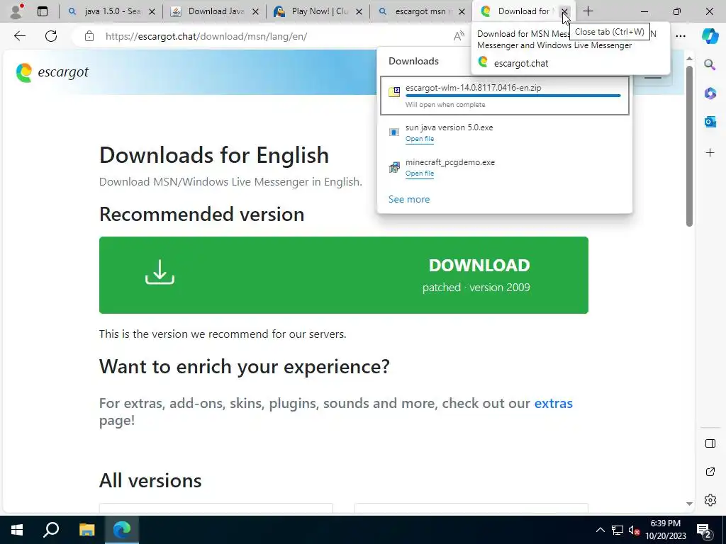Open the sidebar search icon

coord(710,64)
